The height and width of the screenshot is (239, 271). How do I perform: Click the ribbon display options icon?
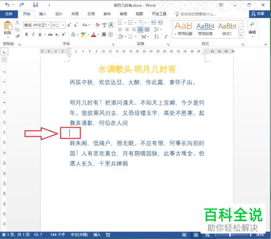pos(221,5)
